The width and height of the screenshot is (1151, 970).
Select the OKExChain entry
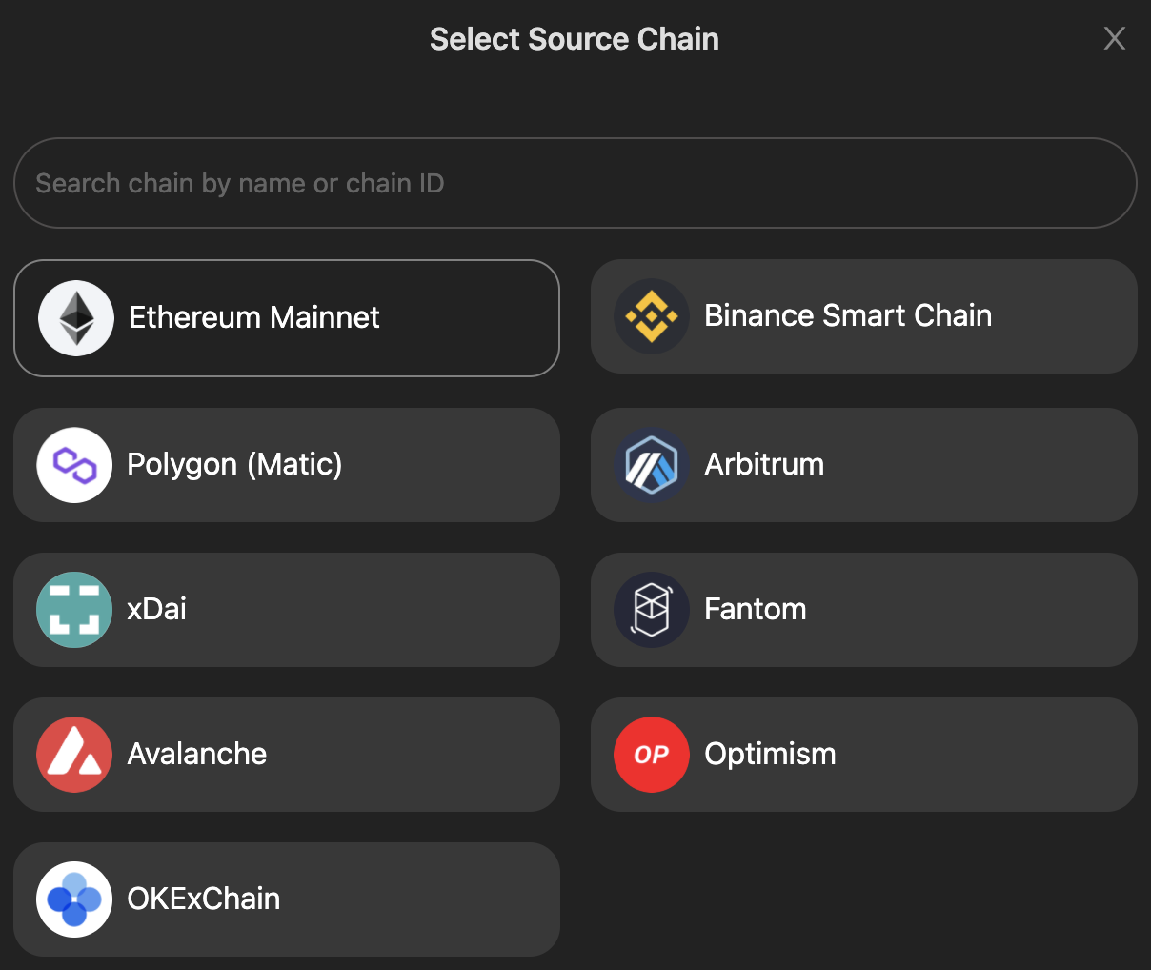287,899
